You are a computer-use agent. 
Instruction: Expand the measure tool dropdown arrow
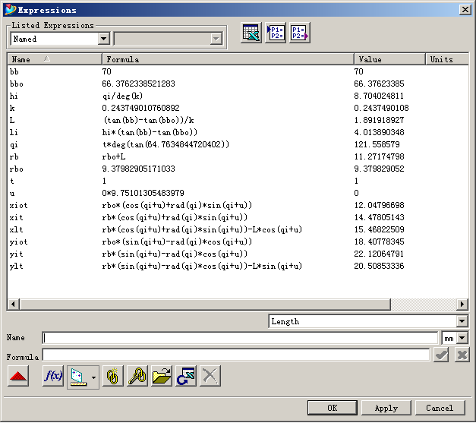coord(93,377)
